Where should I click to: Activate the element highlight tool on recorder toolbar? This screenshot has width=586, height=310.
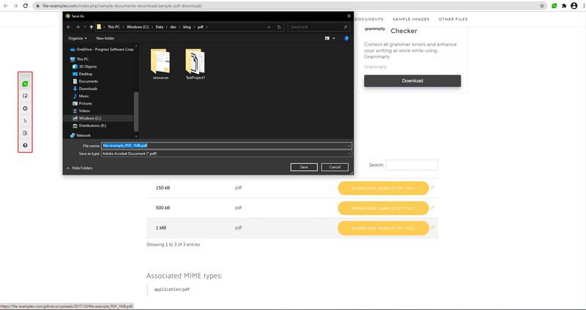click(25, 96)
